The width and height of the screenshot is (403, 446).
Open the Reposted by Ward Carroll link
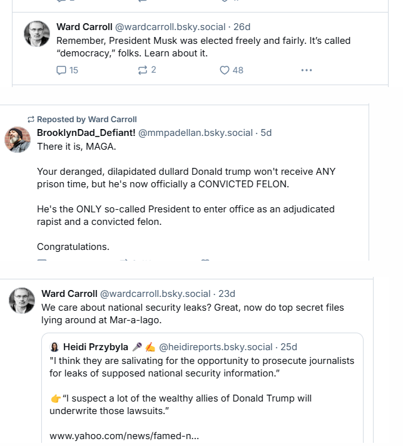tap(86, 120)
